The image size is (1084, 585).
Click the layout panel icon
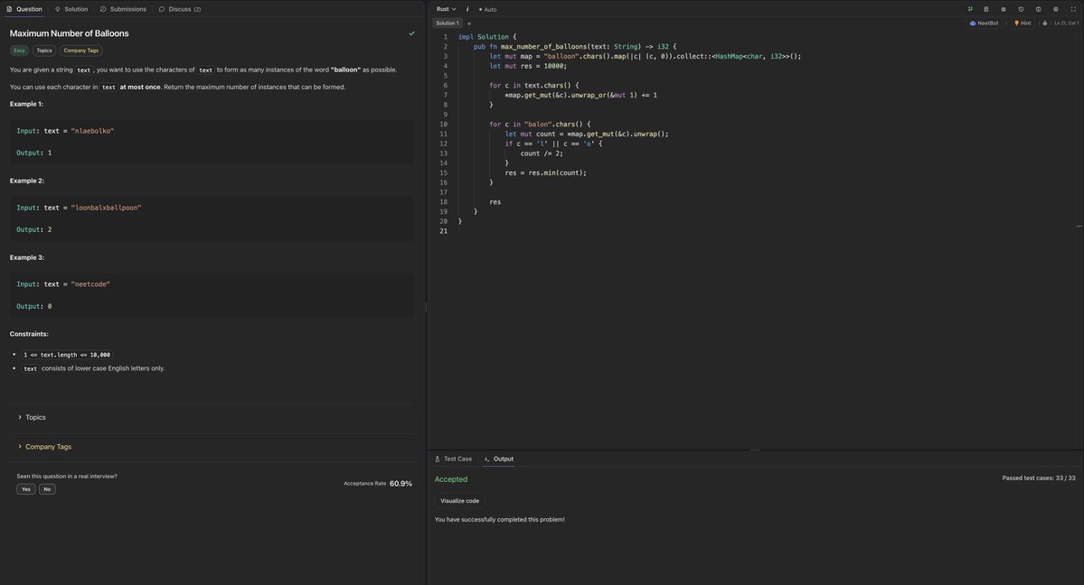tap(1039, 9)
